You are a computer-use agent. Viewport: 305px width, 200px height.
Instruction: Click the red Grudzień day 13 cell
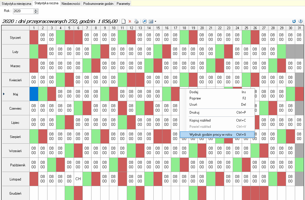point(140,193)
